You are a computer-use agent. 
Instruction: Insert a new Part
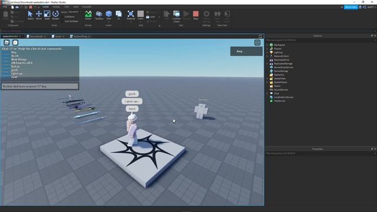pyautogui.click(x=108, y=15)
